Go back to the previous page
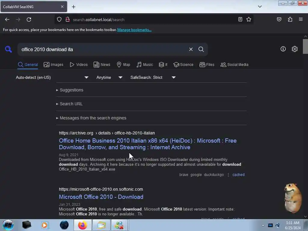The image size is (308, 231). (7, 20)
